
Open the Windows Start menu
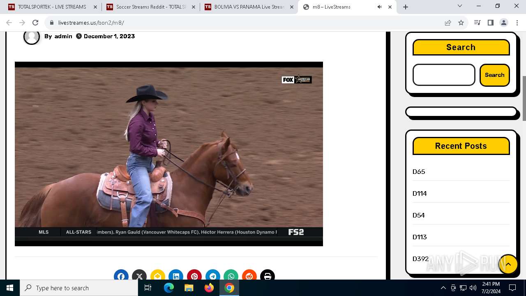10,288
